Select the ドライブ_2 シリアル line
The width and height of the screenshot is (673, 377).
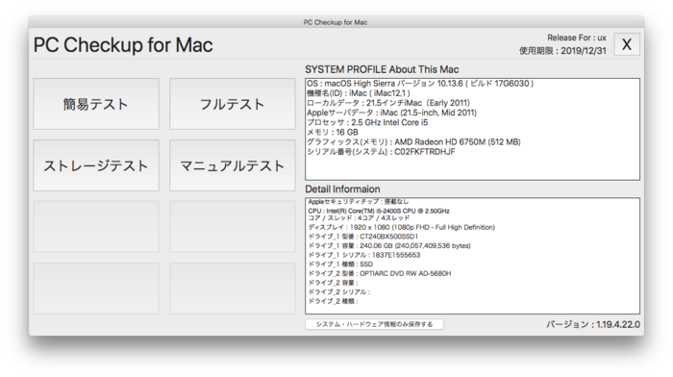coord(339,292)
